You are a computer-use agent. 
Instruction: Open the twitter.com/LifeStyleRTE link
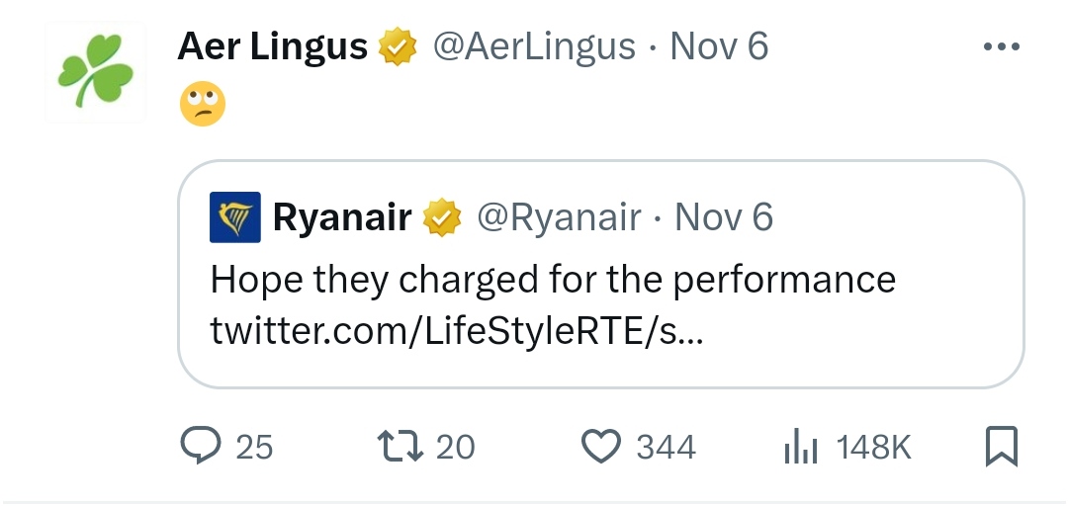click(456, 331)
